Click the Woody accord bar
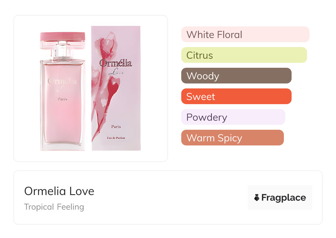The height and width of the screenshot is (238, 336). pyautogui.click(x=236, y=76)
